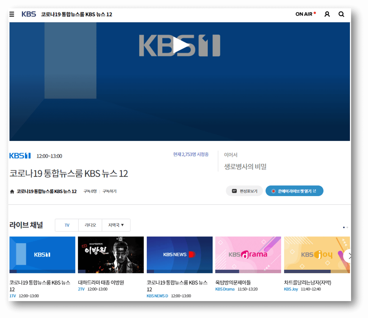Click the 구독 0명 subscriber count
Viewport: 368px width, 318px height.
pos(90,191)
